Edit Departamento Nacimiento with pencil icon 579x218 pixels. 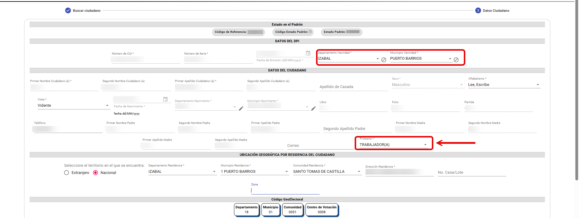(241, 109)
